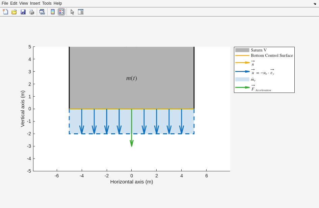
Task: Open the File menu
Action: click(x=5, y=3)
